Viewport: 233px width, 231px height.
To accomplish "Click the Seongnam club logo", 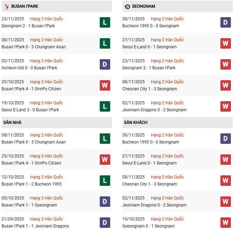I will [127, 6].
